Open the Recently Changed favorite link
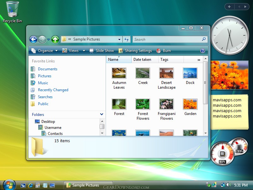 click(x=53, y=90)
